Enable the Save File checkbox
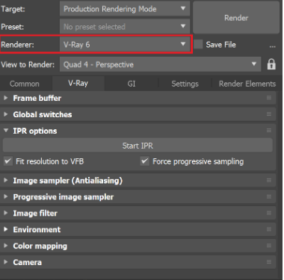The image size is (284, 280). point(198,45)
